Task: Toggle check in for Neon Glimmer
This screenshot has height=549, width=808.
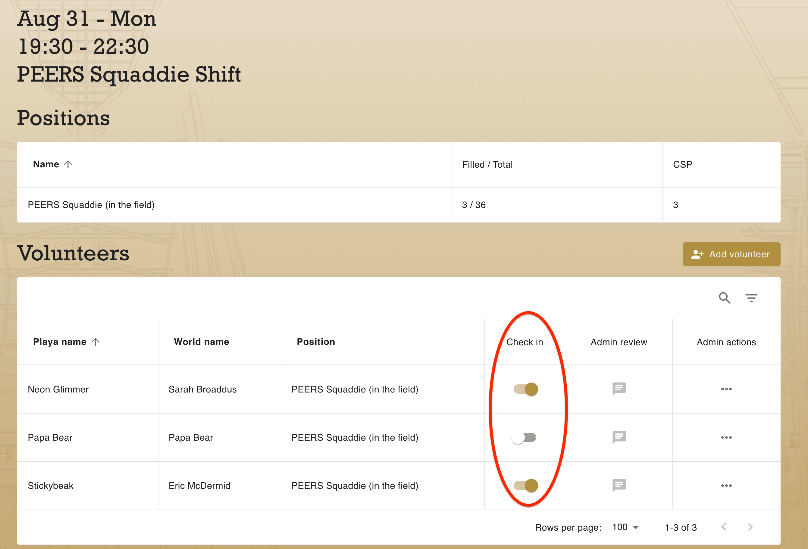Action: click(526, 389)
